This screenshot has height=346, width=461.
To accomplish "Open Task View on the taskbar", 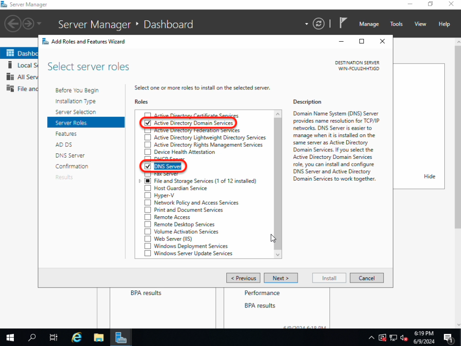I will pos(54,337).
